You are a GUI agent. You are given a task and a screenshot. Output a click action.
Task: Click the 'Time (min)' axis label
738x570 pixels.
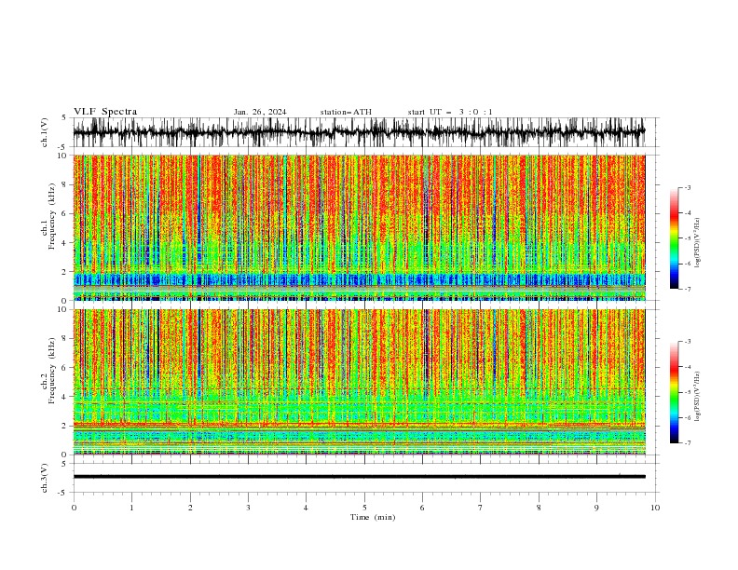click(x=373, y=517)
